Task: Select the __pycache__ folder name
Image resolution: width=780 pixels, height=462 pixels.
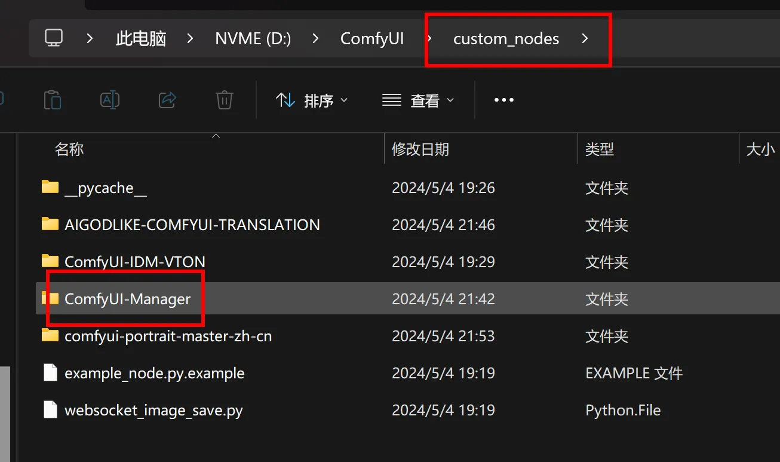Action: coord(106,188)
